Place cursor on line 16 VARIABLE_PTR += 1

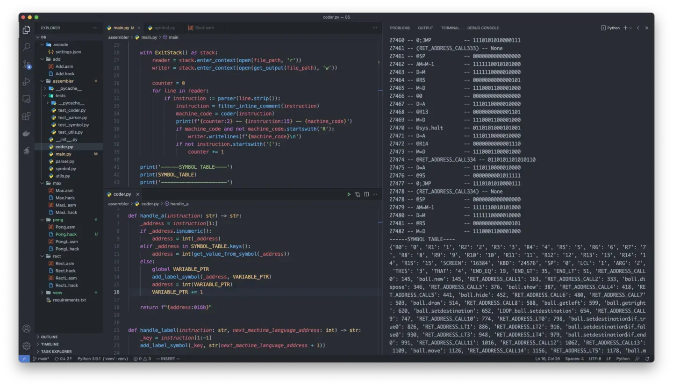click(177, 292)
